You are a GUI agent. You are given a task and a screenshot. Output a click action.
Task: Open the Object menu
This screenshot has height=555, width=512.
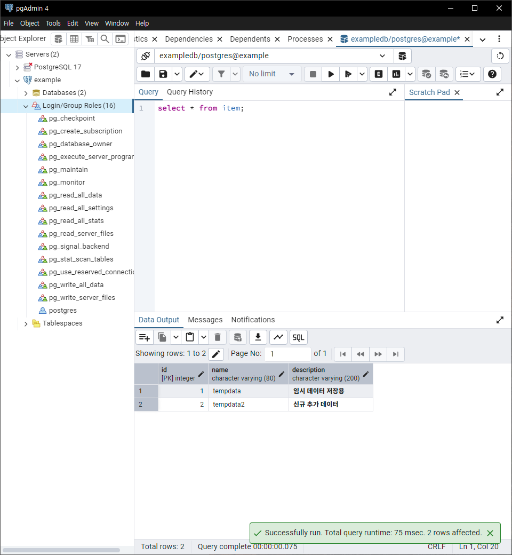point(30,23)
